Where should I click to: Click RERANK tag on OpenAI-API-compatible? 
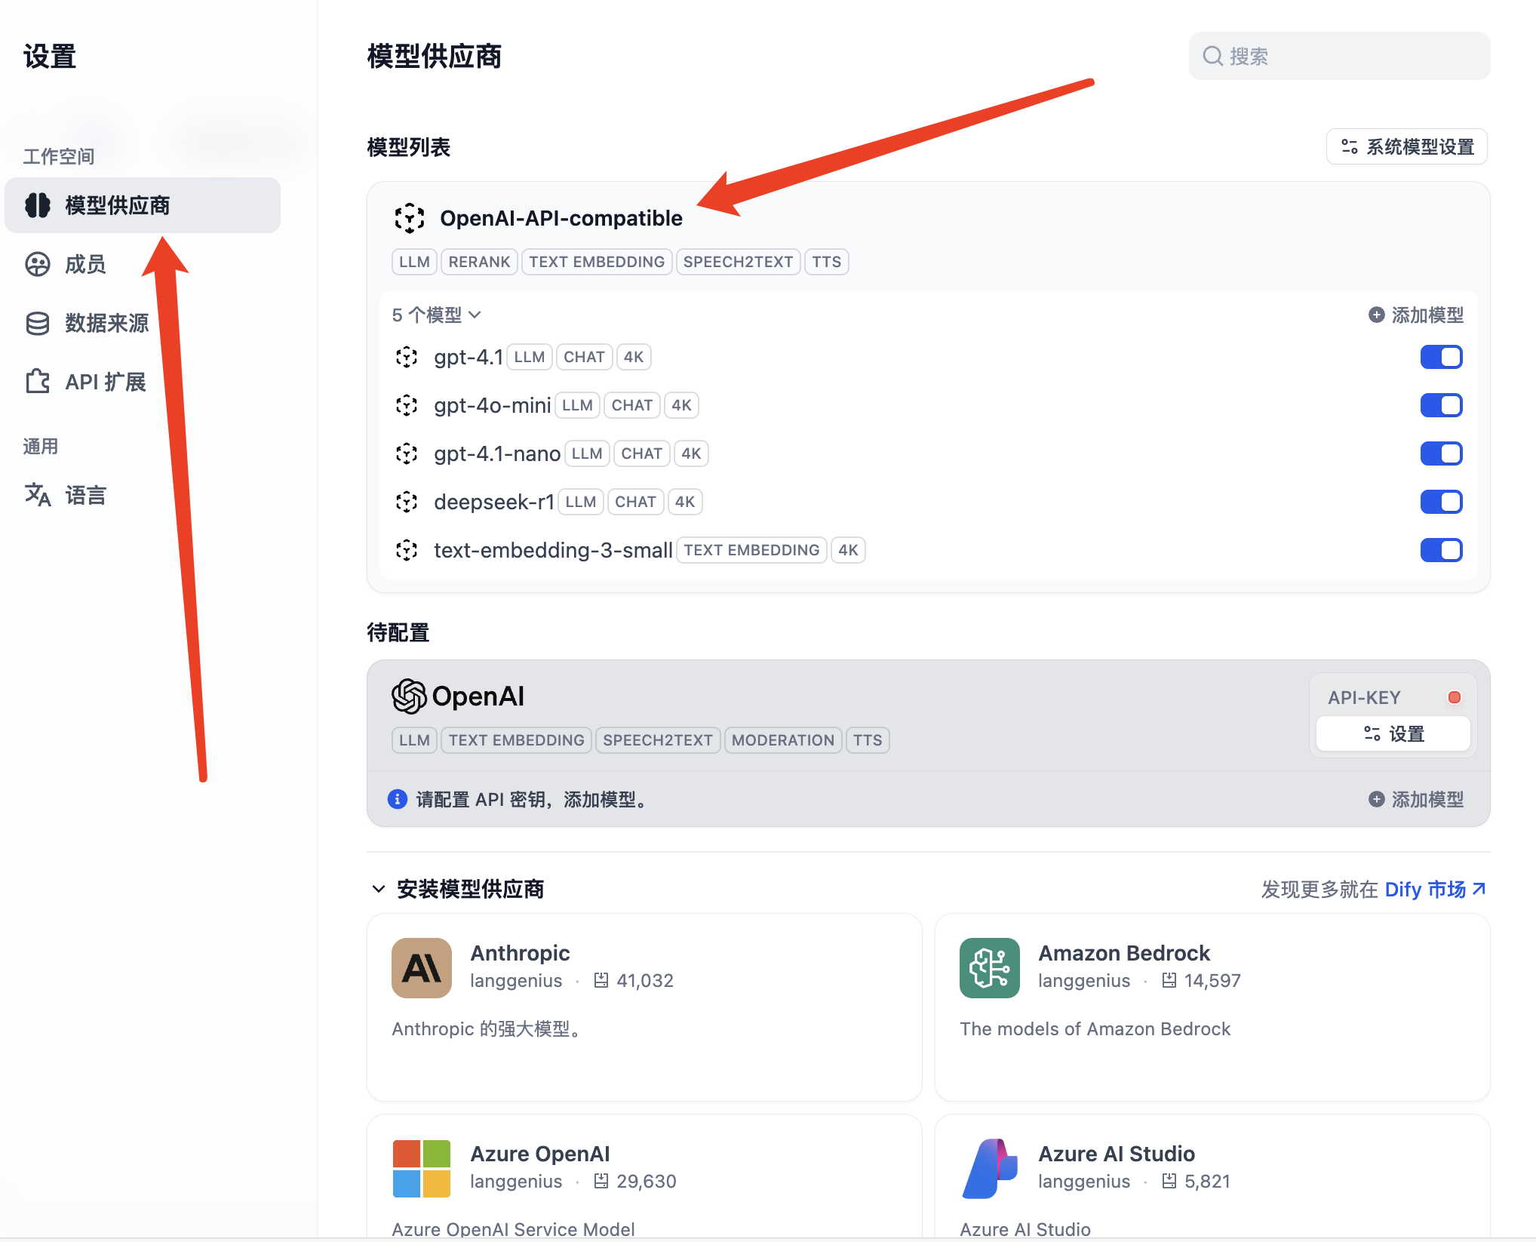pos(479,262)
